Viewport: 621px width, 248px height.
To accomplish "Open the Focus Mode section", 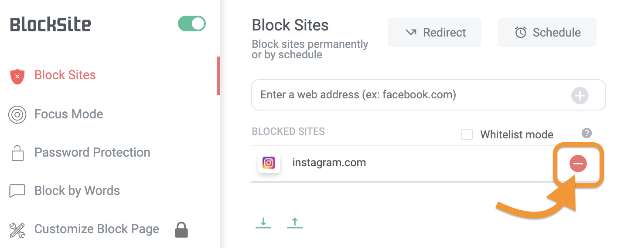I will point(69,114).
